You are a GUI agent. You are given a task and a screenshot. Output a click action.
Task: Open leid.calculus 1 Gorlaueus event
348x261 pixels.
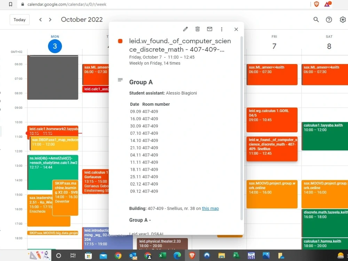click(96, 181)
